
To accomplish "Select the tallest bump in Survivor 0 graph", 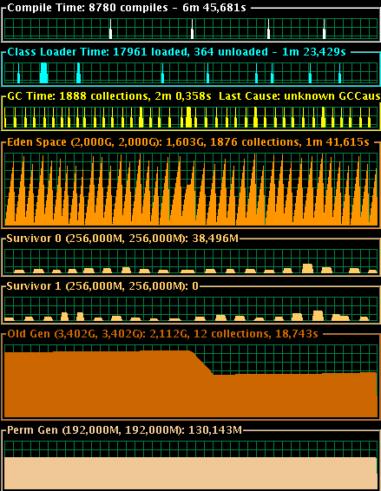I will click(x=307, y=268).
